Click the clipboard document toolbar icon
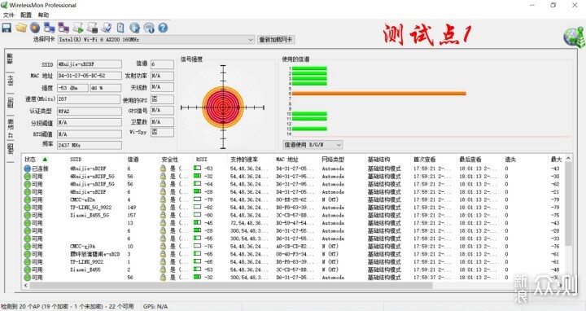This screenshot has height=311, width=586. coord(120,28)
